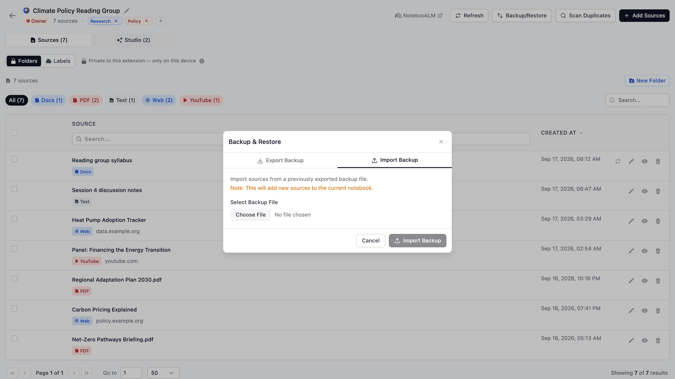Preview the Heat Pump Adoption Tracker source
This screenshot has width=675, height=379.
644,221
